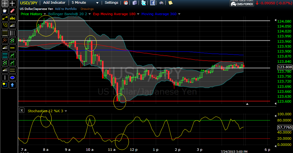The height and width of the screenshot is (153, 293).
Task: Open the yellow sticky note icon
Action: pyautogui.click(x=170, y=3)
